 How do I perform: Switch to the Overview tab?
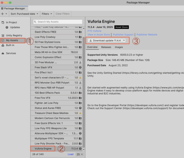(92, 47)
